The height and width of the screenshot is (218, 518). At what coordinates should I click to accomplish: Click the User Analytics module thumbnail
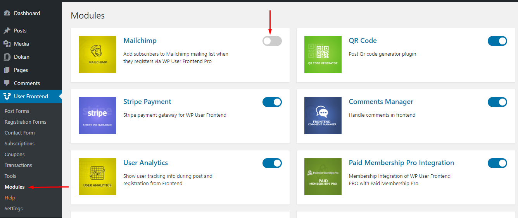click(x=97, y=177)
